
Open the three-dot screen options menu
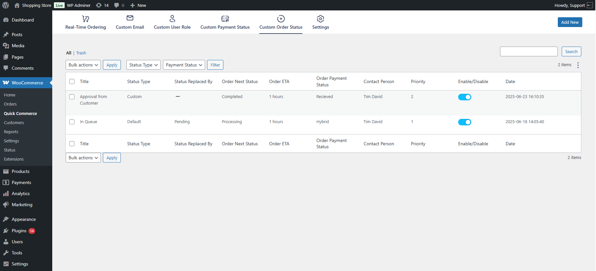click(x=578, y=65)
